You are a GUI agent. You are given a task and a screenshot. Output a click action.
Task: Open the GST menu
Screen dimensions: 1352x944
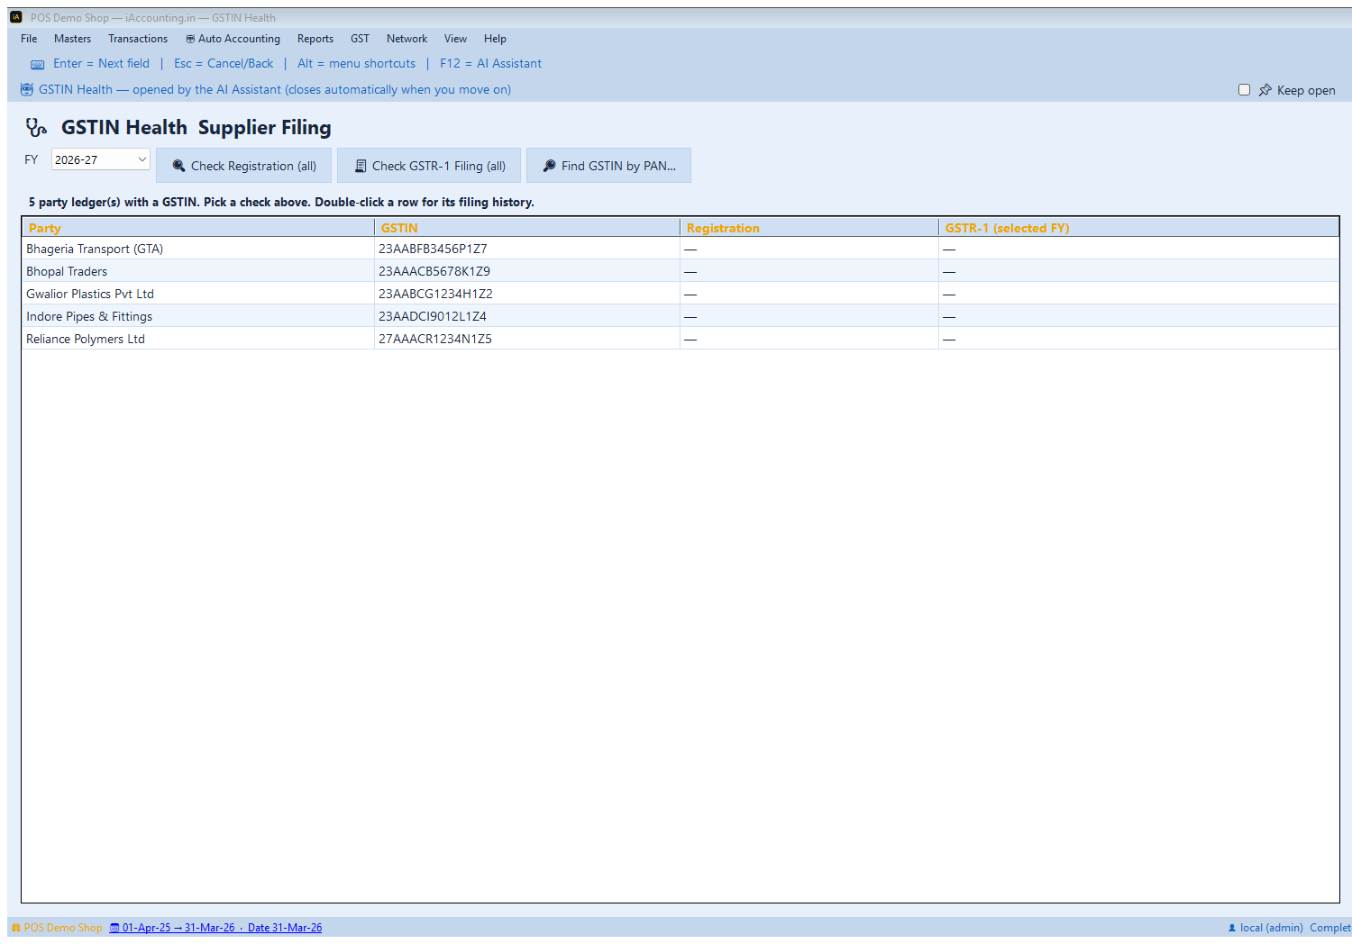tap(360, 39)
